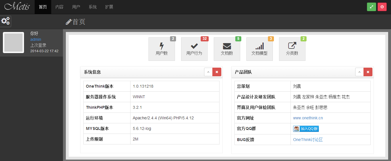Open the OneThink讨论区 link
The width and height of the screenshot is (391, 161).
coord(308,140)
